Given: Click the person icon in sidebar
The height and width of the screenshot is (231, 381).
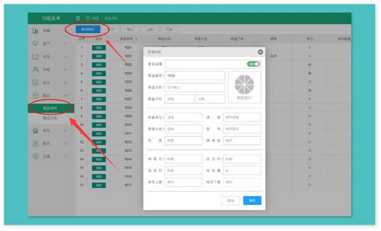Looking at the screenshot, I should (x=36, y=70).
